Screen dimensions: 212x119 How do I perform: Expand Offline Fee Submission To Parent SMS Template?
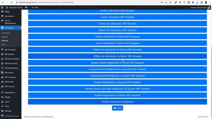click(x=117, y=56)
